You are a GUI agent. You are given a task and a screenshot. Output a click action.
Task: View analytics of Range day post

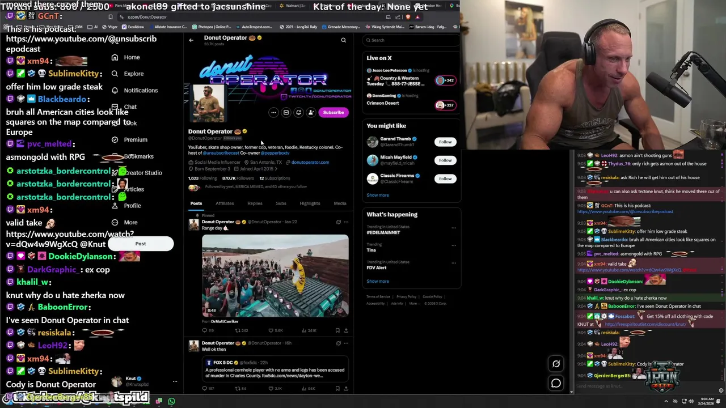(310, 330)
